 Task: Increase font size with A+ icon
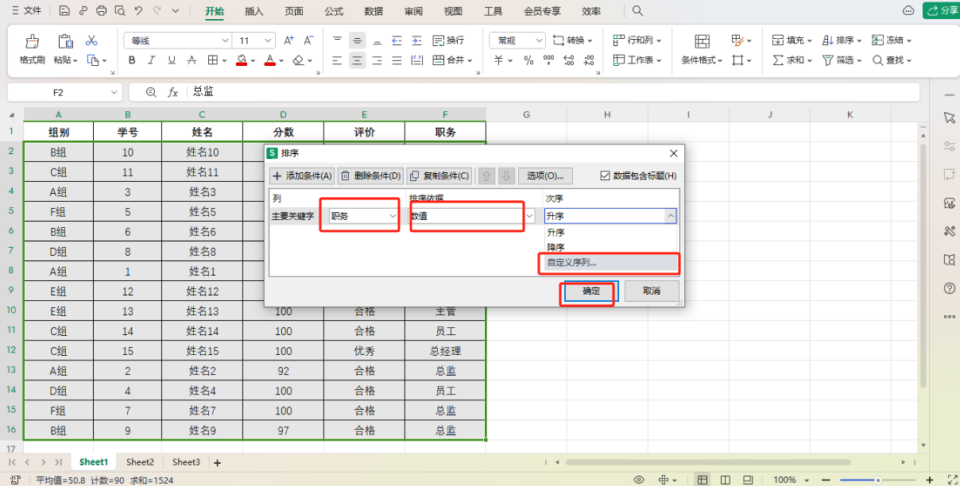click(x=288, y=40)
